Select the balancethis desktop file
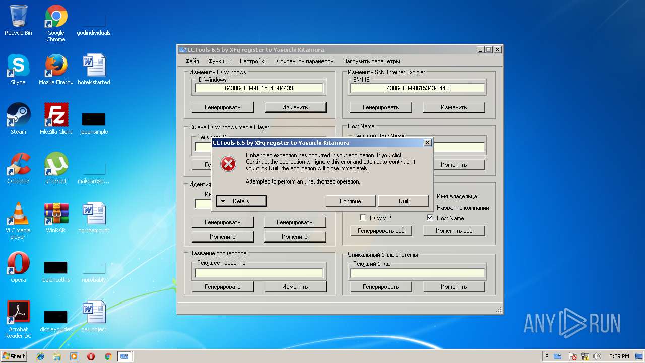 [x=56, y=271]
